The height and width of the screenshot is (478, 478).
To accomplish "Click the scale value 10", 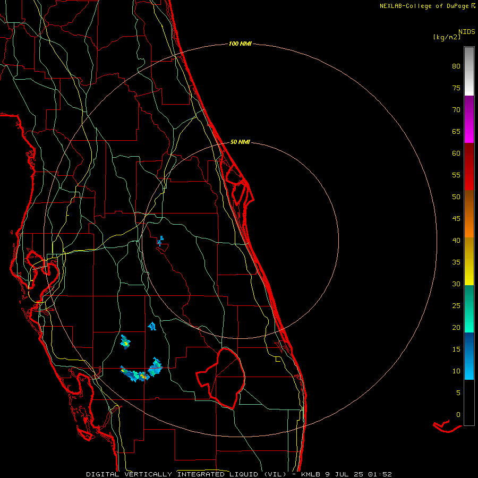I will (x=456, y=371).
